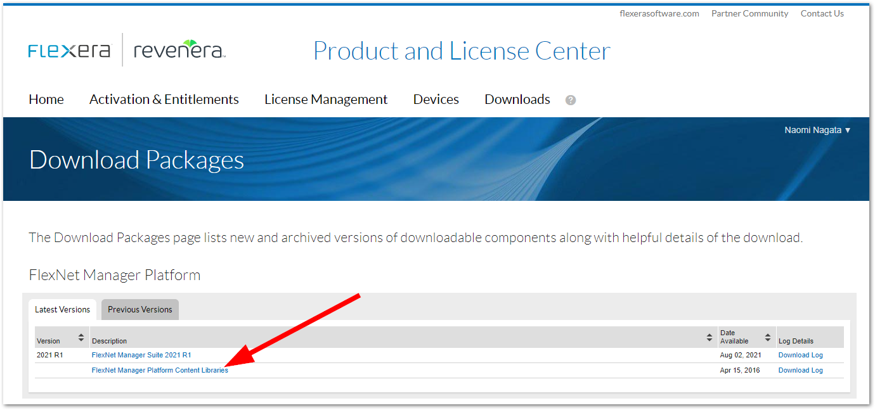This screenshot has width=875, height=410.
Task: Click the Revenera logo
Action: [180, 49]
